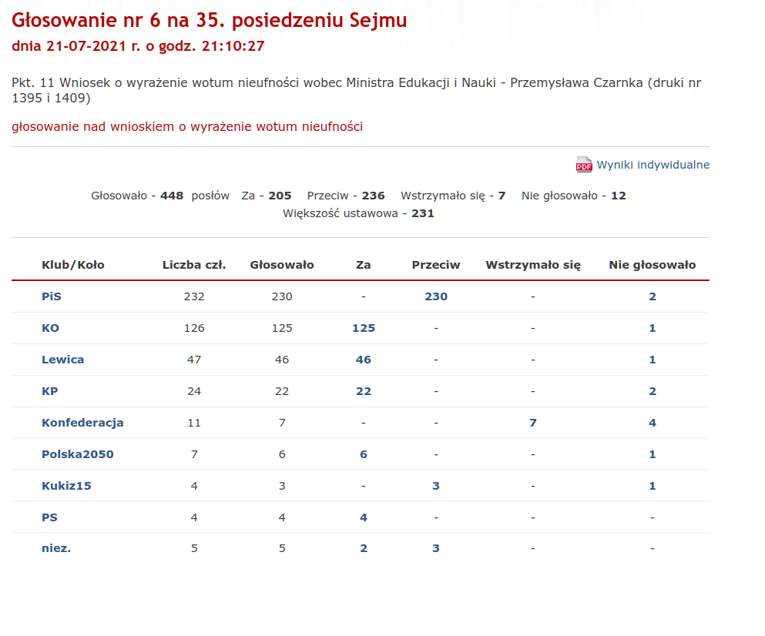Click Polska2050 Nie głosowało count 1
The width and height of the screenshot is (765, 636).
point(653,454)
